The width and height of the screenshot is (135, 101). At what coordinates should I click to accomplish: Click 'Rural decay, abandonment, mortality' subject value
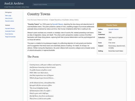click(117, 47)
